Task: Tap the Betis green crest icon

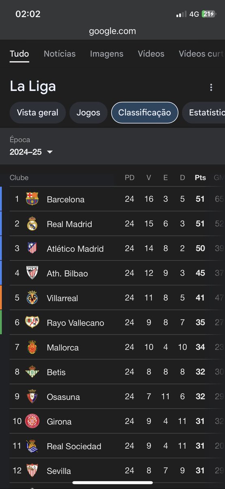Action: (x=32, y=372)
